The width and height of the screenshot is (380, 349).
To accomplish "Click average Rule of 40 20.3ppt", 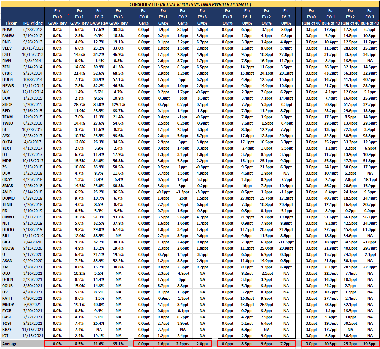I will (x=331, y=344).
